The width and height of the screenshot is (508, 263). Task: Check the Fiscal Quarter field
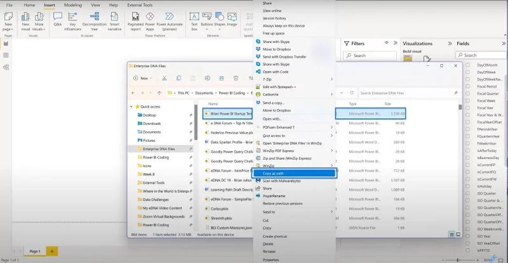pos(467,94)
